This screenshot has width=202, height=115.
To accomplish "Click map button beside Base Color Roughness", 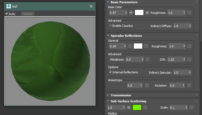I will click(x=189, y=12).
